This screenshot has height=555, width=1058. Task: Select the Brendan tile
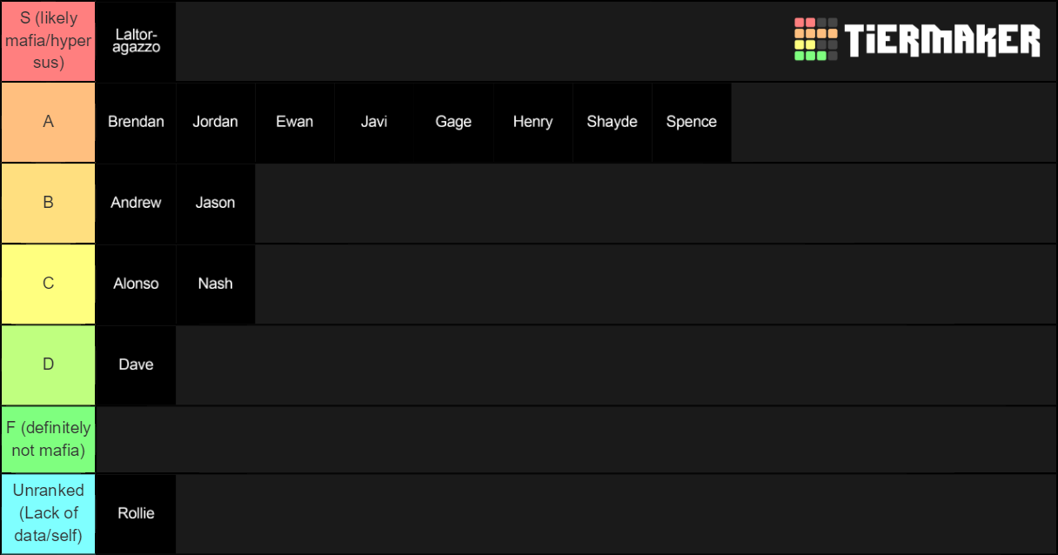tap(136, 122)
